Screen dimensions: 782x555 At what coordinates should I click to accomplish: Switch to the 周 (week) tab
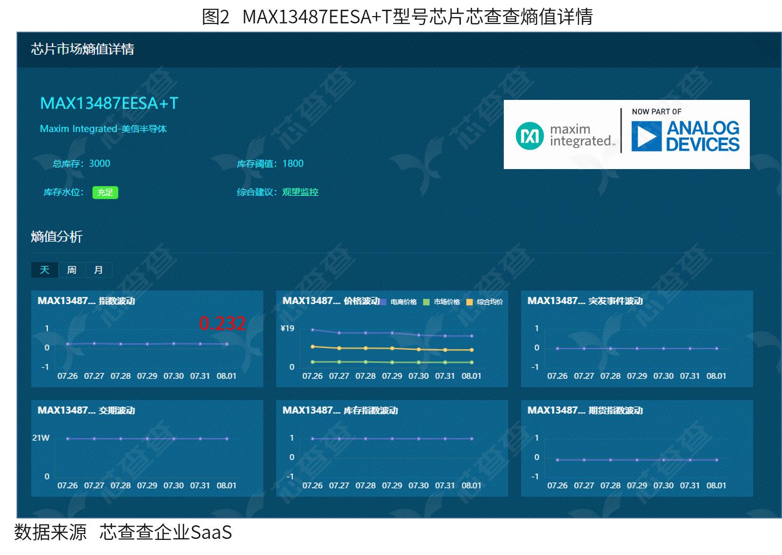(x=72, y=270)
